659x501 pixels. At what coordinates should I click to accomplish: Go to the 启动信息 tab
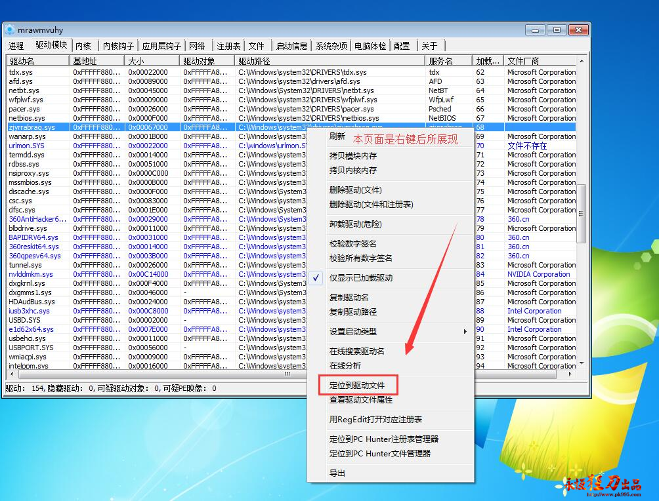pyautogui.click(x=291, y=46)
